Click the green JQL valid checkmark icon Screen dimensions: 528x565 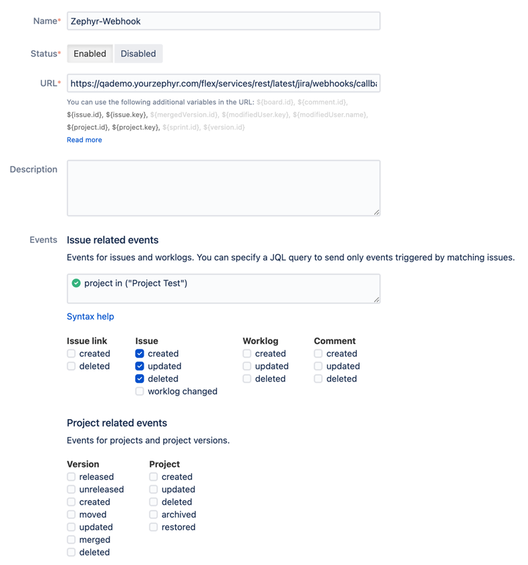point(76,283)
